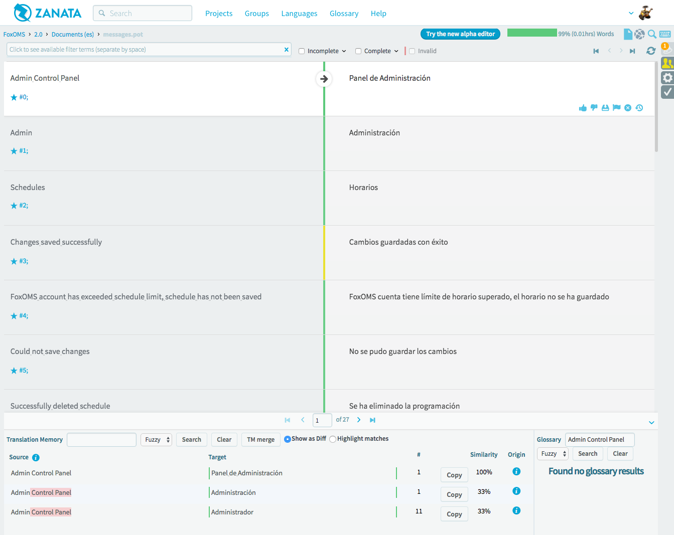Refresh the current page of translations
The image size is (674, 535).
pos(651,51)
